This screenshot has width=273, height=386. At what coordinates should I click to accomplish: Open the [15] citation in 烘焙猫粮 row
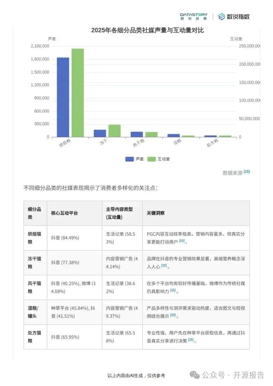(x=182, y=241)
